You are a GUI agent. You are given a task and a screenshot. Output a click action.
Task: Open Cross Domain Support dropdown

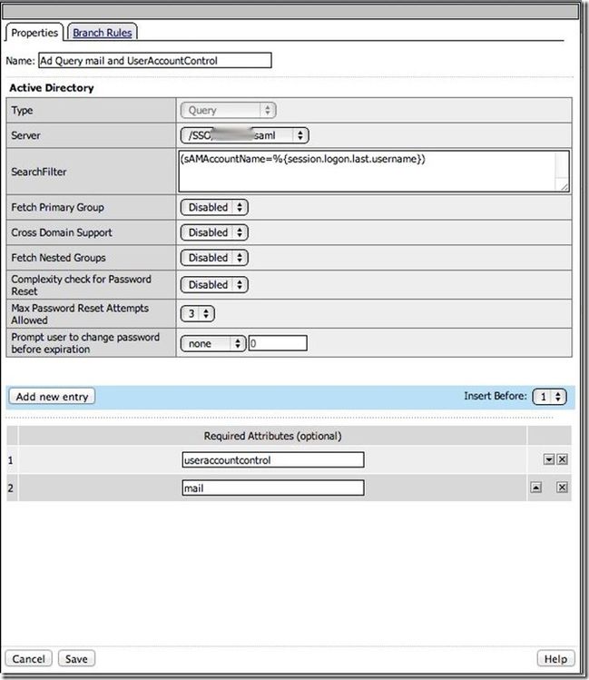(x=214, y=232)
